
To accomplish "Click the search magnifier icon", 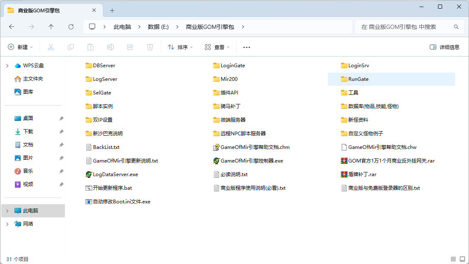I will point(456,27).
